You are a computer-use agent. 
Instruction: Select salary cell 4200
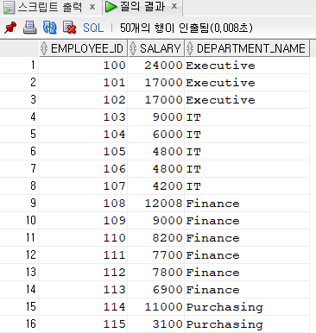[x=155, y=186]
